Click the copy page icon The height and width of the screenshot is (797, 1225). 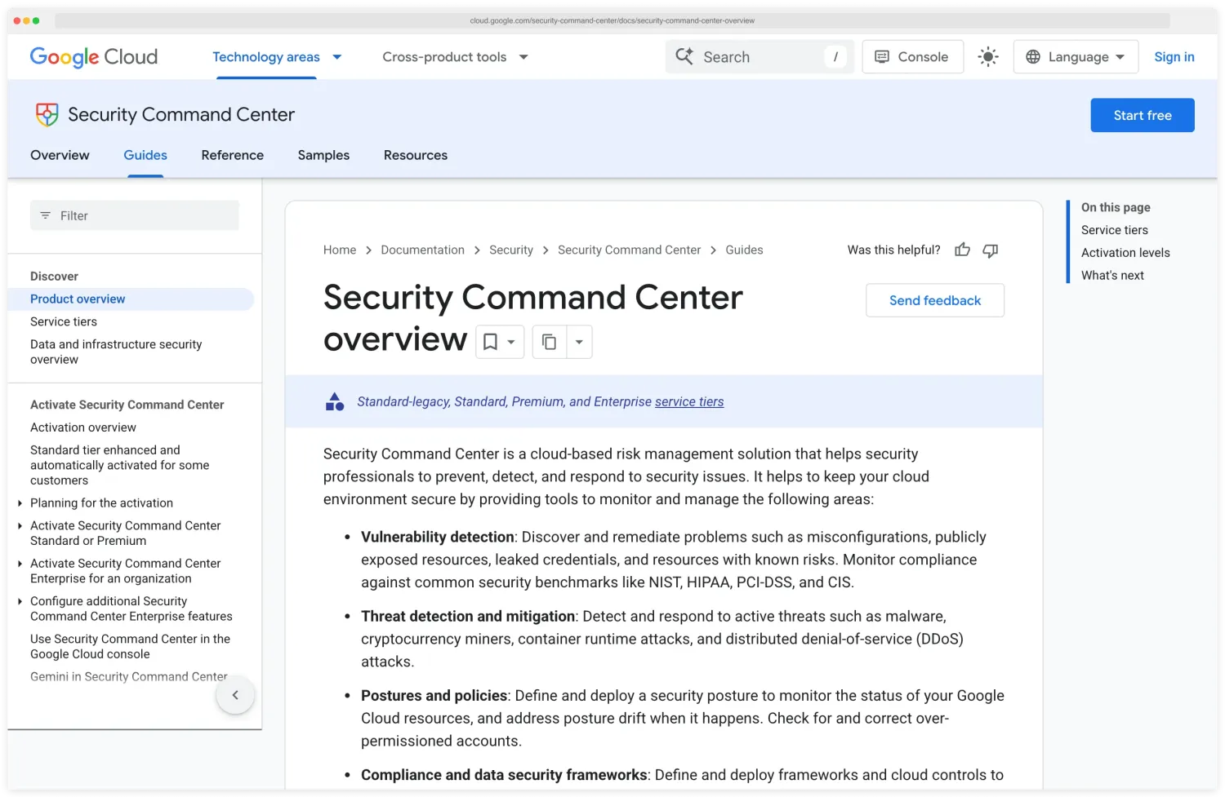point(550,342)
